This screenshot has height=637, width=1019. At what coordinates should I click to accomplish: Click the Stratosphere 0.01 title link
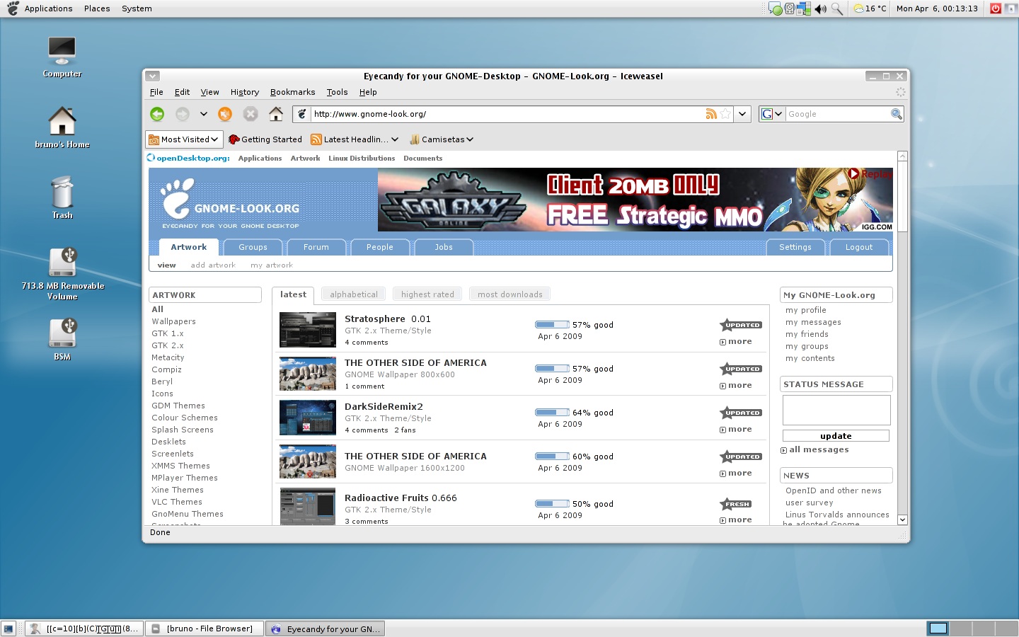point(387,319)
